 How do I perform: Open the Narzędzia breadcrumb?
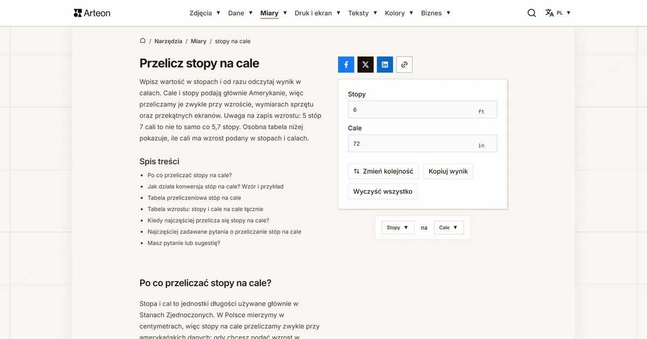click(168, 41)
